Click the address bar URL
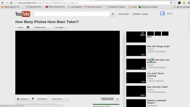This screenshot has width=190, height=107. coord(48,3)
